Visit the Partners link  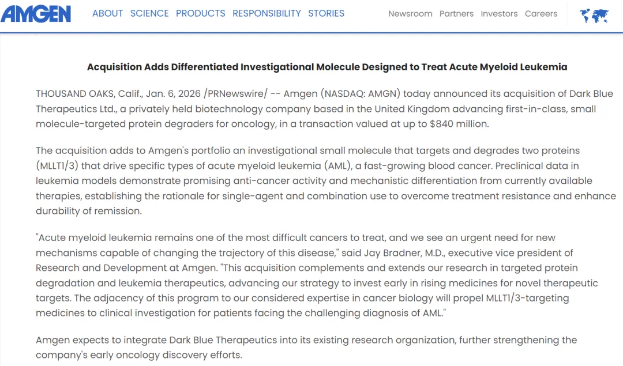click(x=456, y=14)
